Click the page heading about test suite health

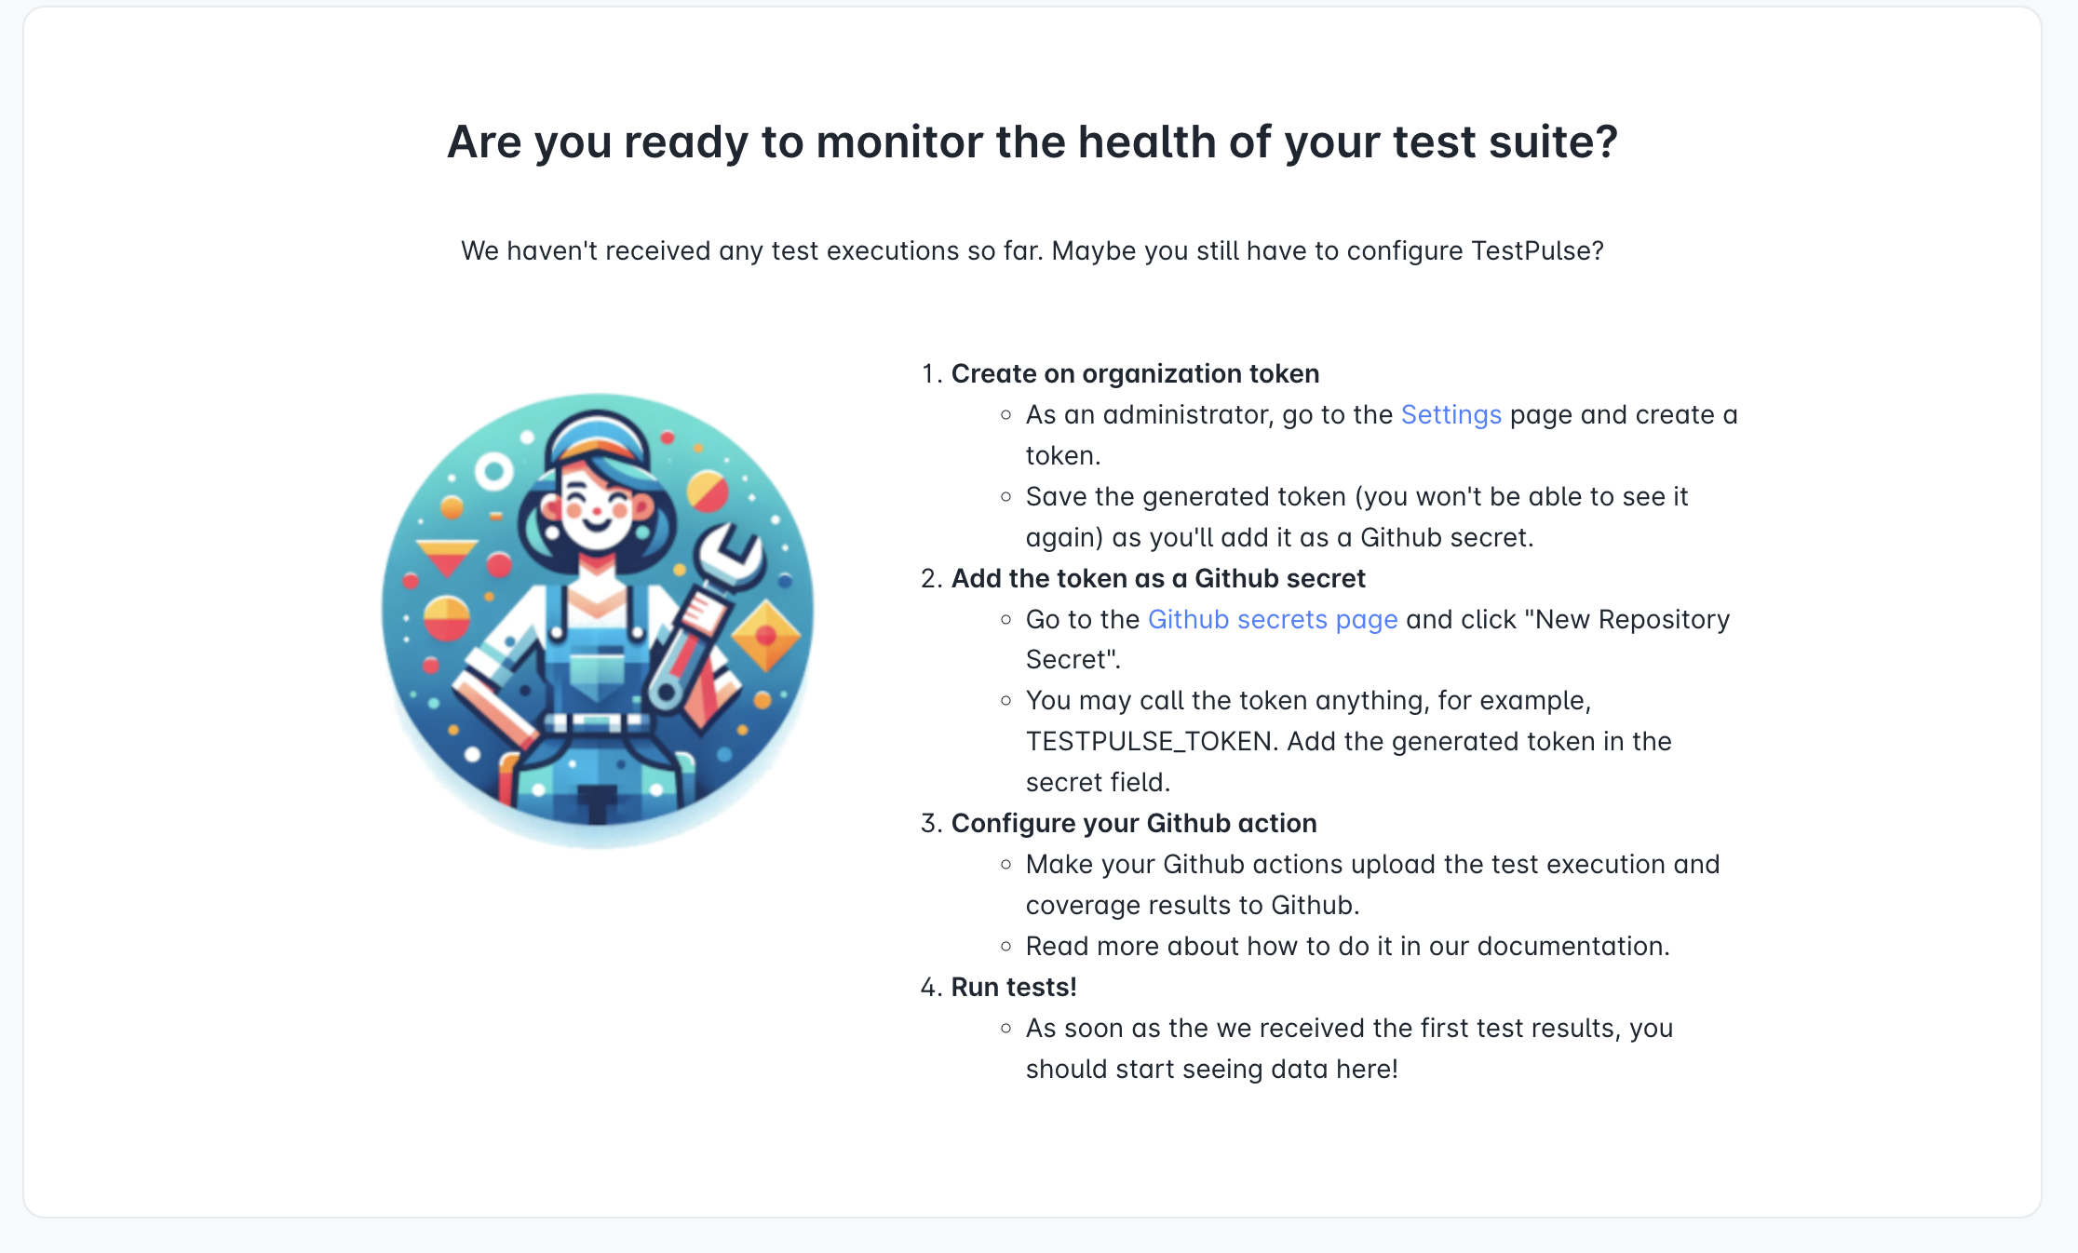1032,141
